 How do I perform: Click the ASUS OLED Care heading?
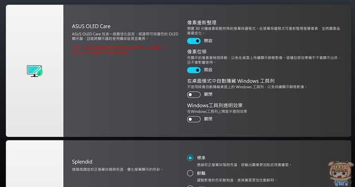91,26
